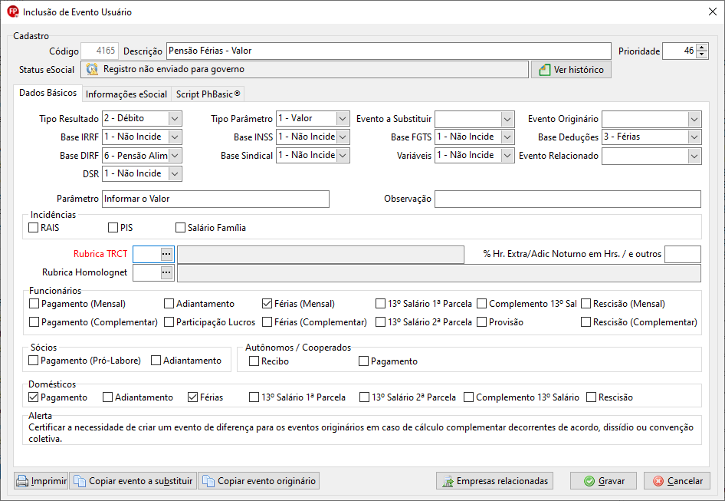Click the Ver histórico icon
725x501 pixels.
(544, 70)
